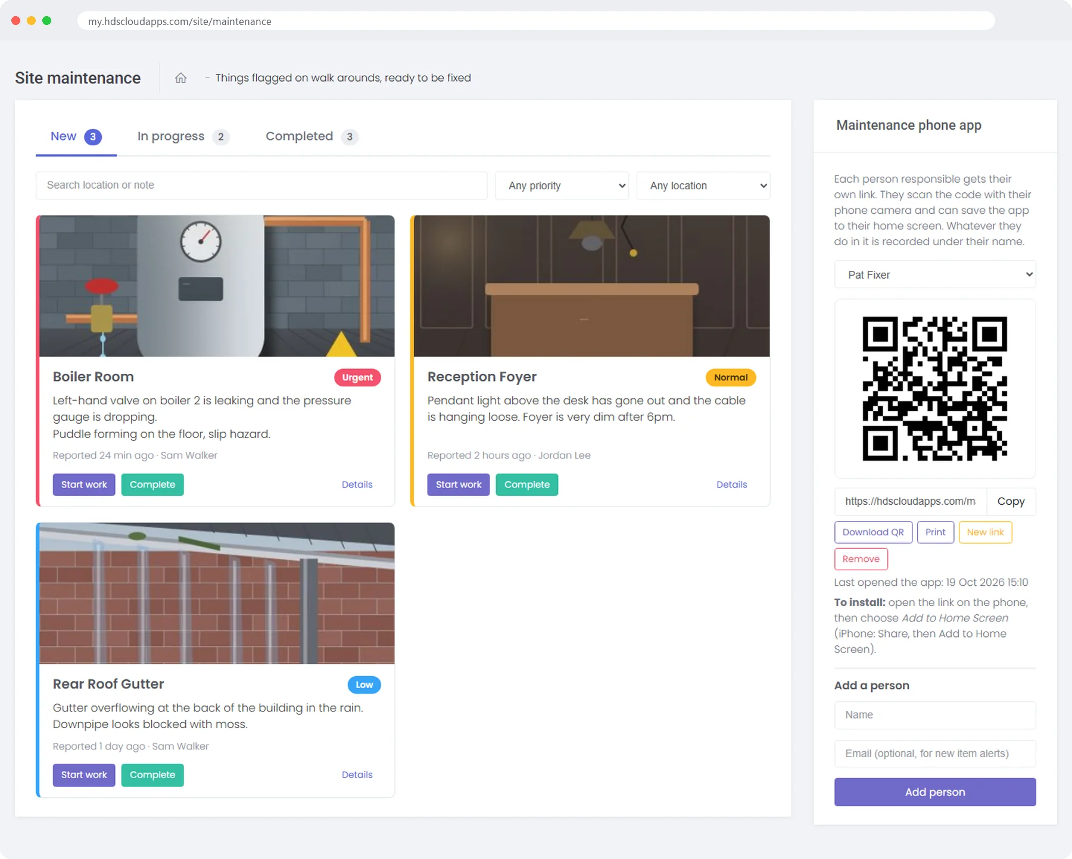The image size is (1072, 859).
Task: Start work on the Boiler Room item
Action: (84, 485)
